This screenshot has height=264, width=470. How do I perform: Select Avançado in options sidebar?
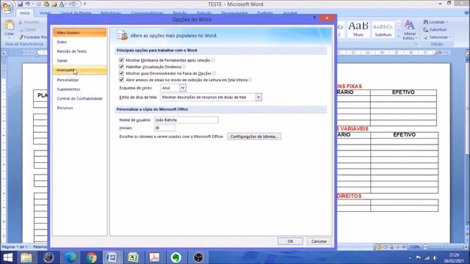[80, 70]
